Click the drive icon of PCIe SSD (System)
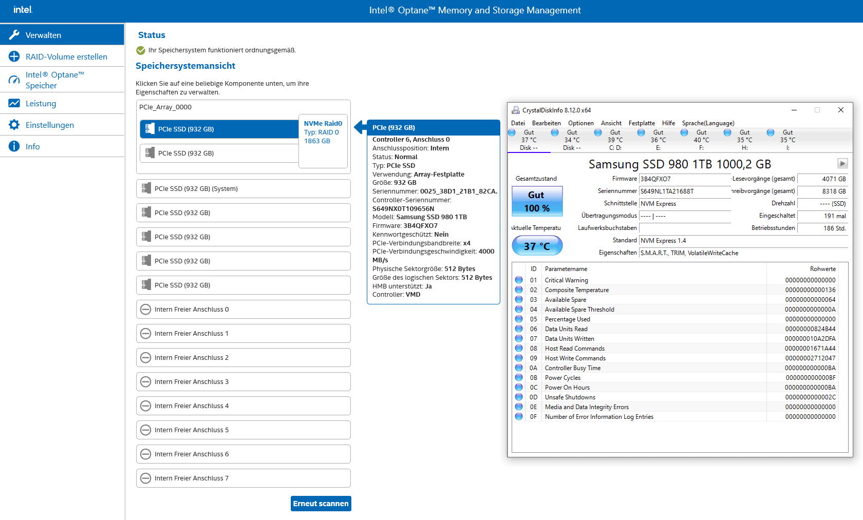 point(146,188)
